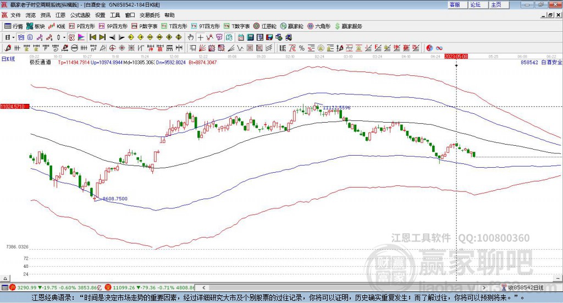Open the 9P四方形 tool
This screenshot has width=563, height=303.
[x=113, y=26]
